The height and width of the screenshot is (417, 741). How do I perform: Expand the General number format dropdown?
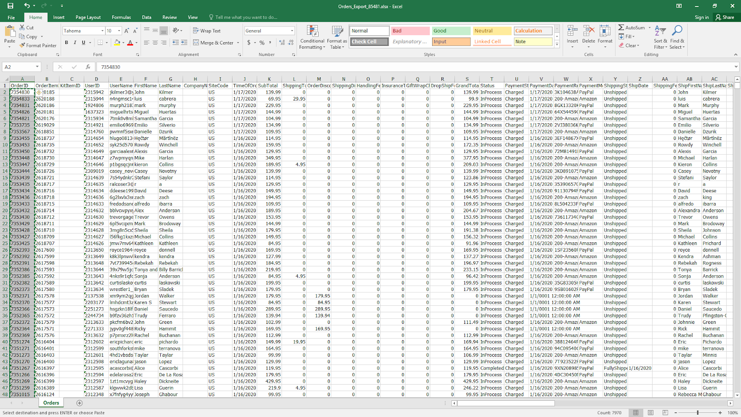292,31
